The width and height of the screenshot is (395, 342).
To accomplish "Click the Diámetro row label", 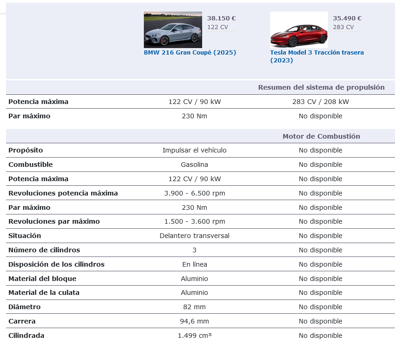I will (25, 307).
